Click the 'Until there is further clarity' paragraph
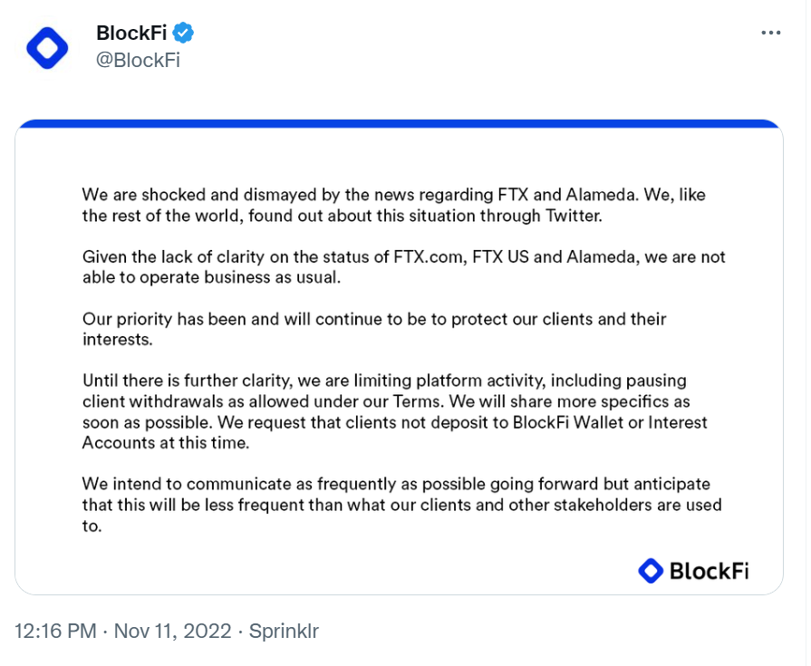 (x=395, y=411)
